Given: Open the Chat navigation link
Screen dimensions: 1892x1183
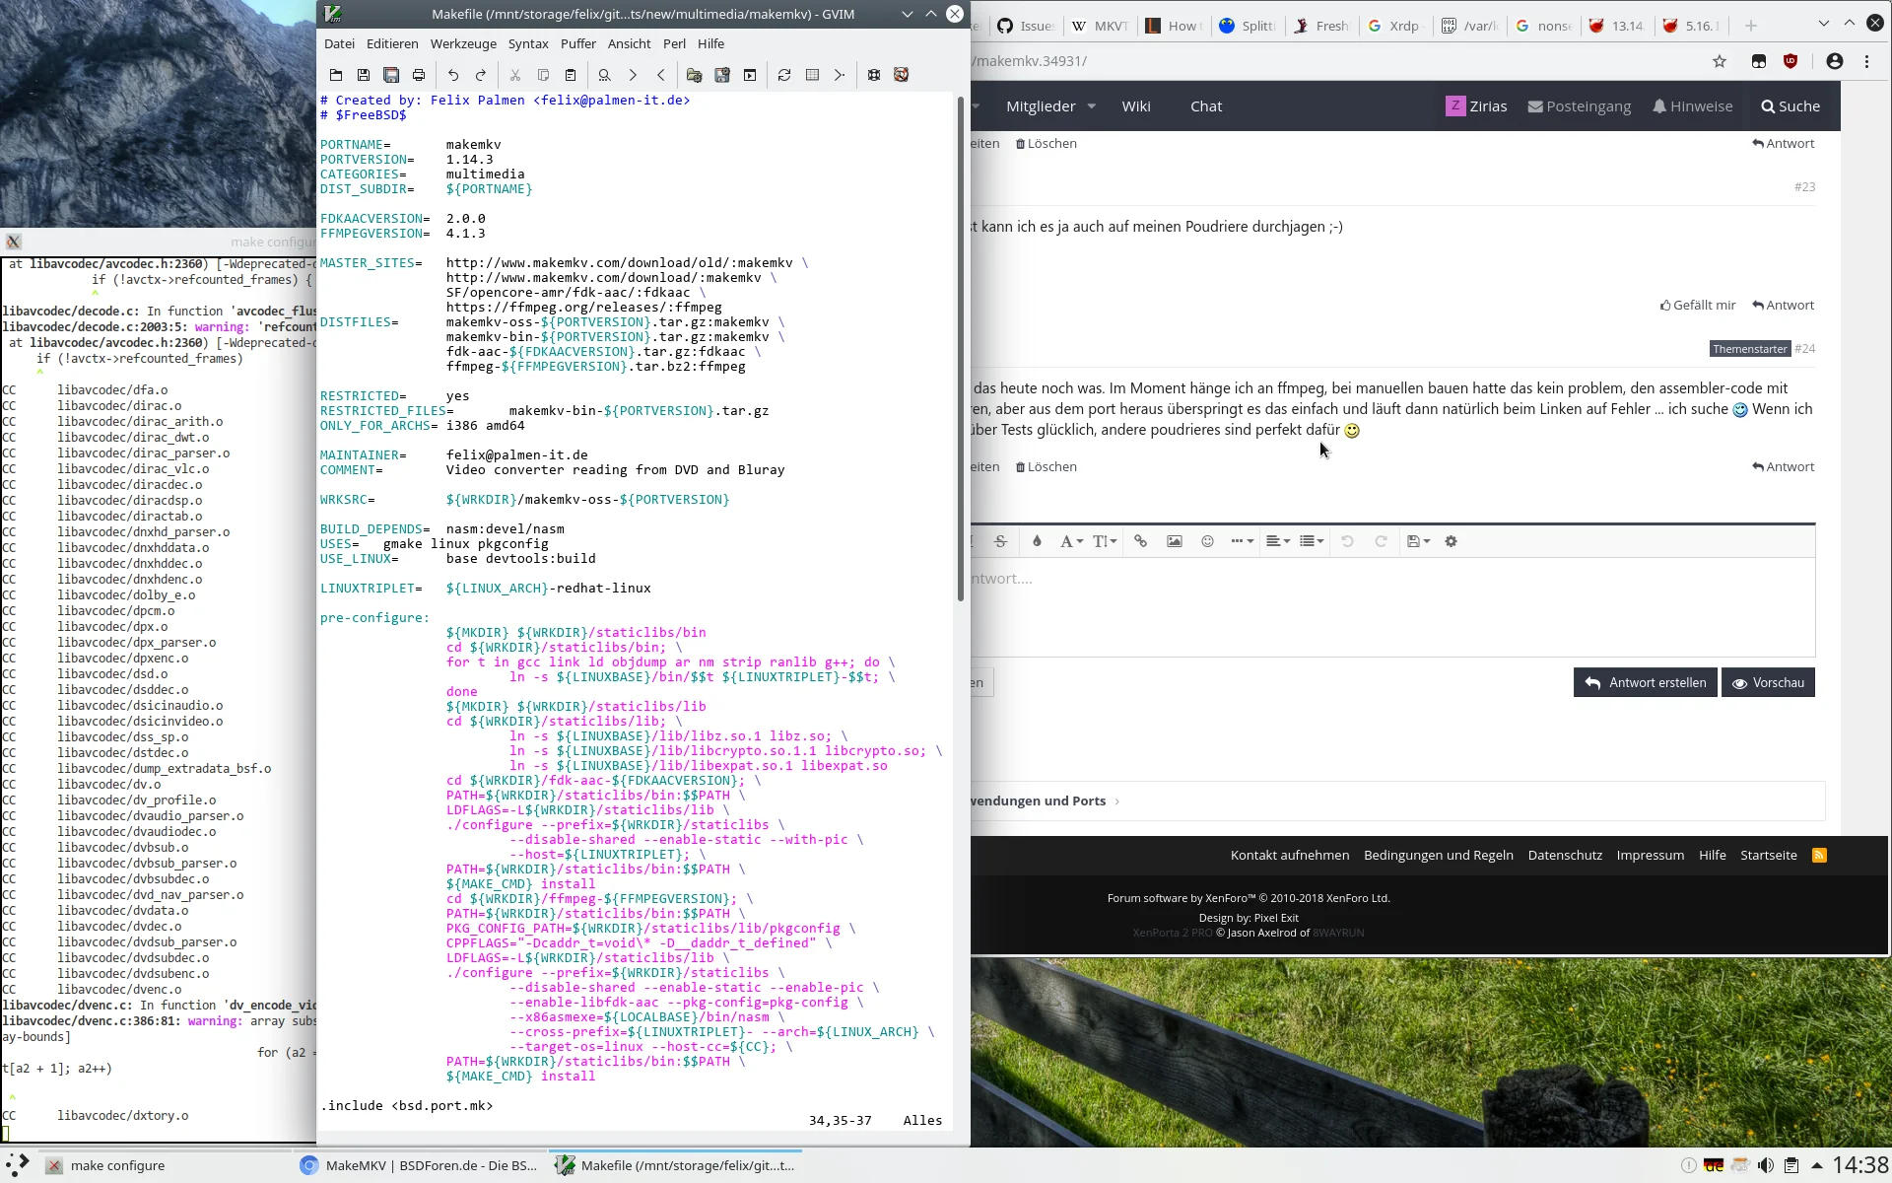Looking at the screenshot, I should click(1206, 106).
